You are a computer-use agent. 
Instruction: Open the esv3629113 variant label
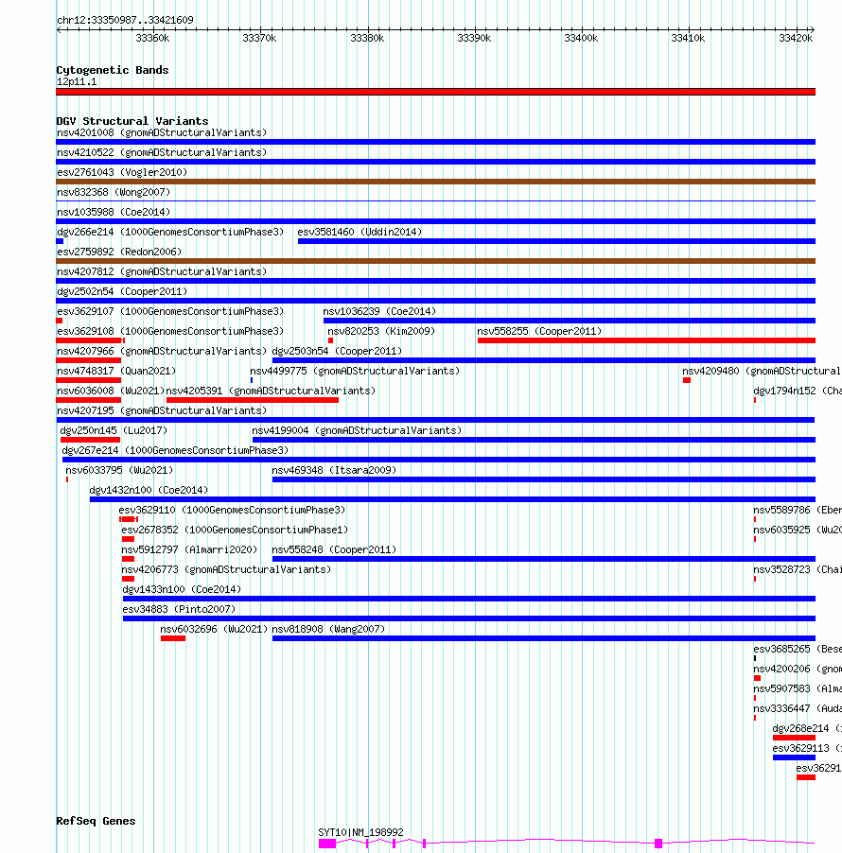(807, 748)
